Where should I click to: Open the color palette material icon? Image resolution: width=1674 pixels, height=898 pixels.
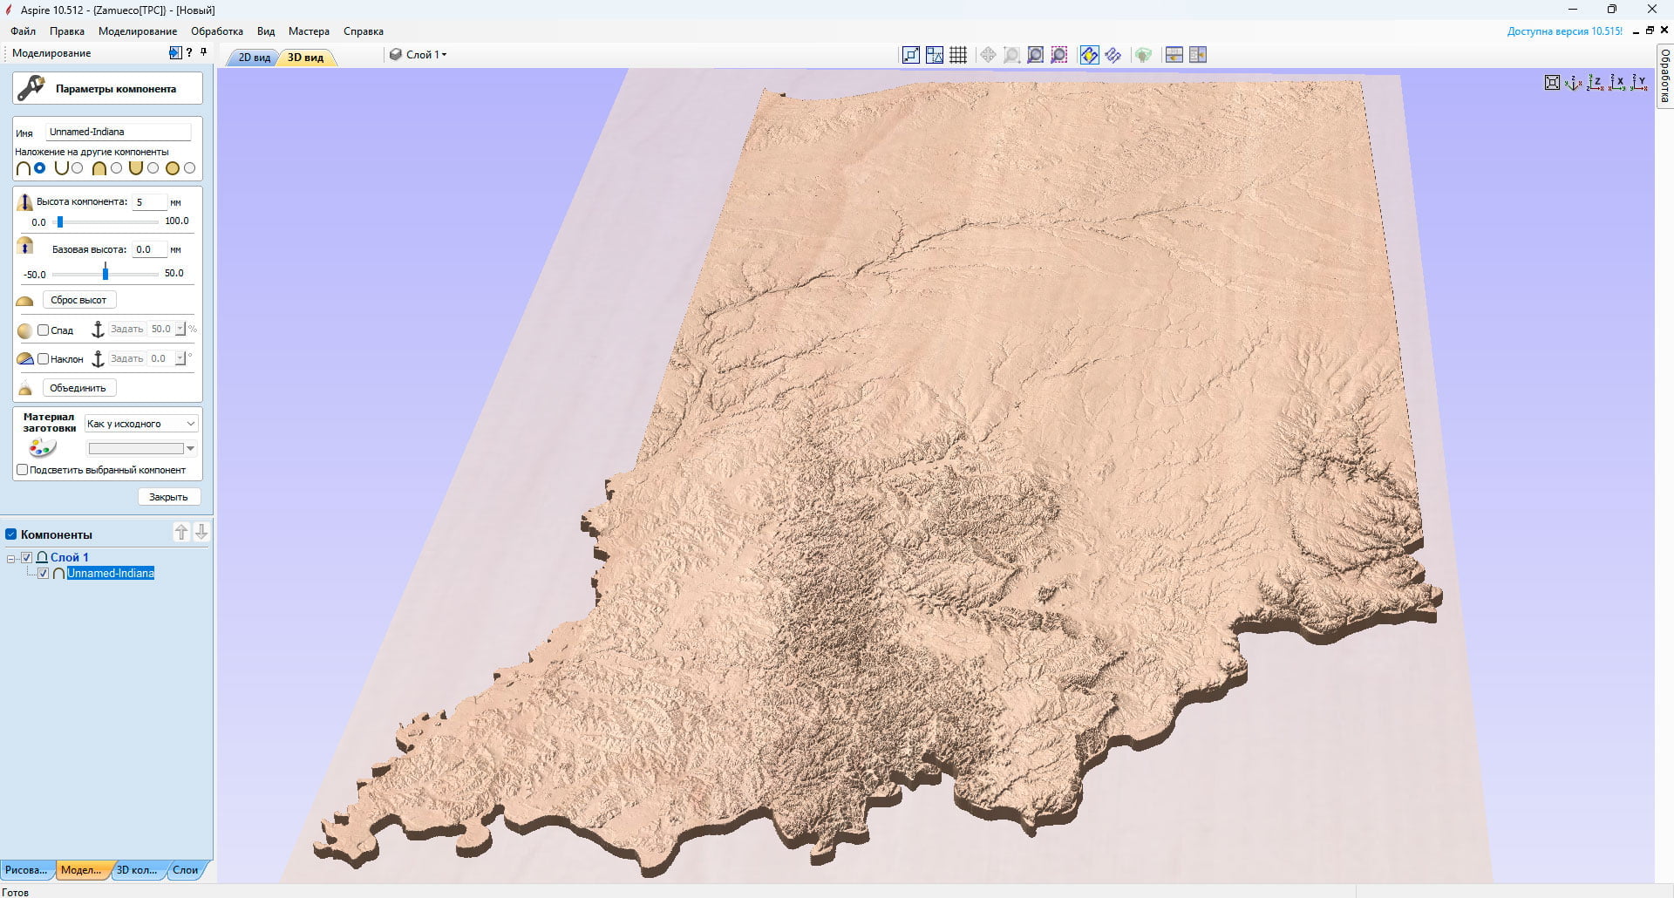(x=42, y=448)
